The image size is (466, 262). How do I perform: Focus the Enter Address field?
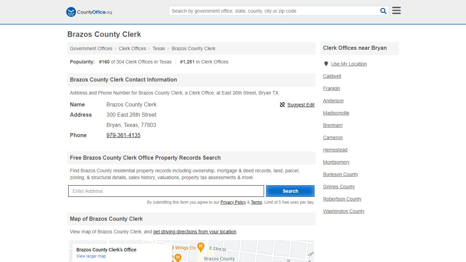click(x=166, y=191)
